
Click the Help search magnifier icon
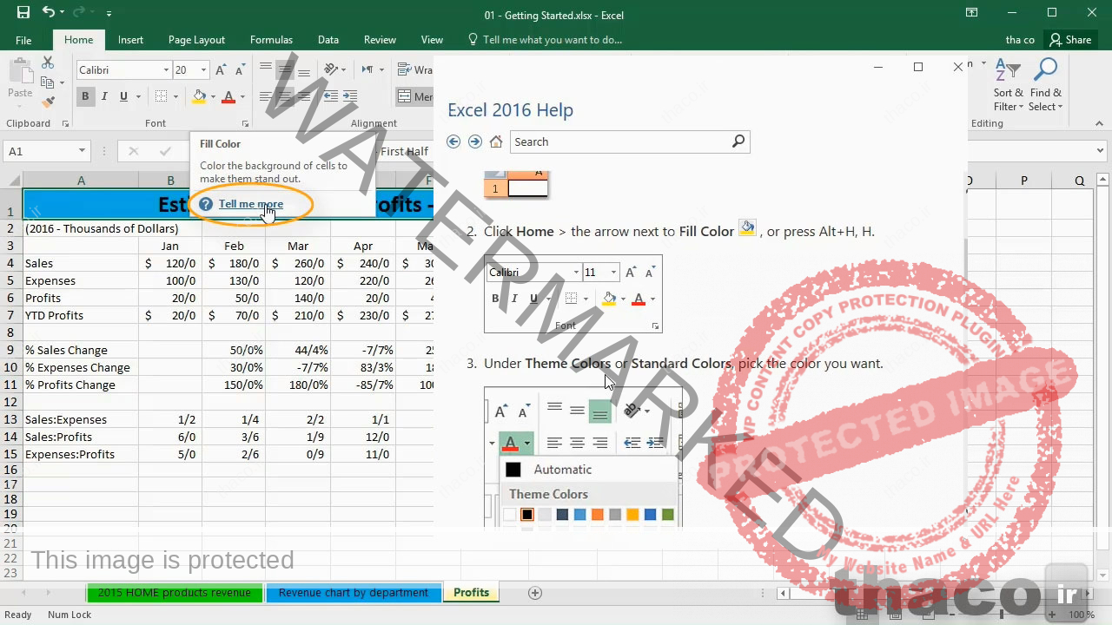click(738, 141)
